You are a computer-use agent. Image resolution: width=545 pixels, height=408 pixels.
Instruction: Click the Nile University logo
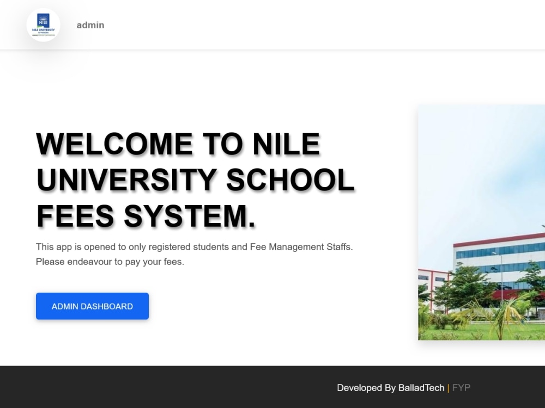click(44, 25)
